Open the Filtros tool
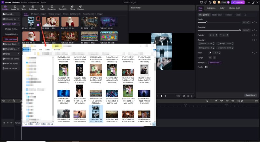This screenshot has height=142, width=260. click(x=72, y=8)
